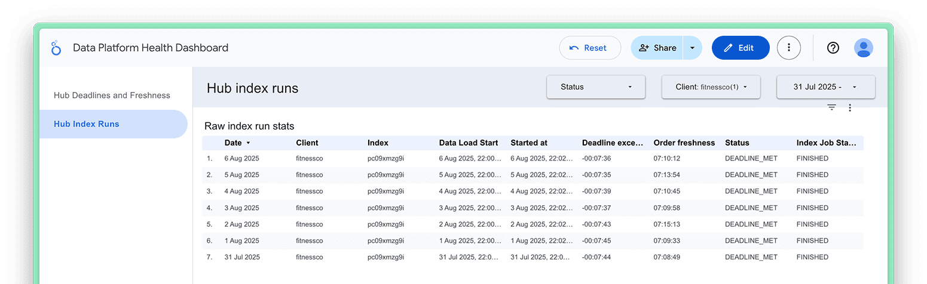Click the table filter icon
Screen dimensions: 927x284
coord(831,107)
